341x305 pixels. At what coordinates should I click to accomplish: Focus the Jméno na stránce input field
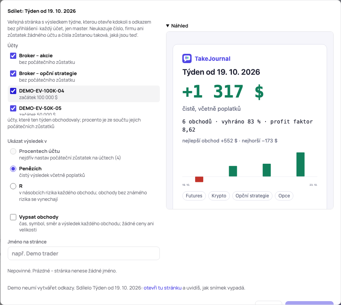coord(84,254)
